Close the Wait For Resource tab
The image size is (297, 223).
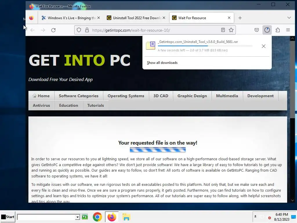229,18
